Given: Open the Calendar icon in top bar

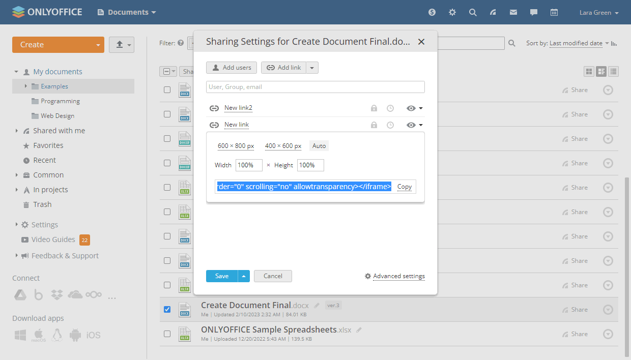Looking at the screenshot, I should point(554,12).
